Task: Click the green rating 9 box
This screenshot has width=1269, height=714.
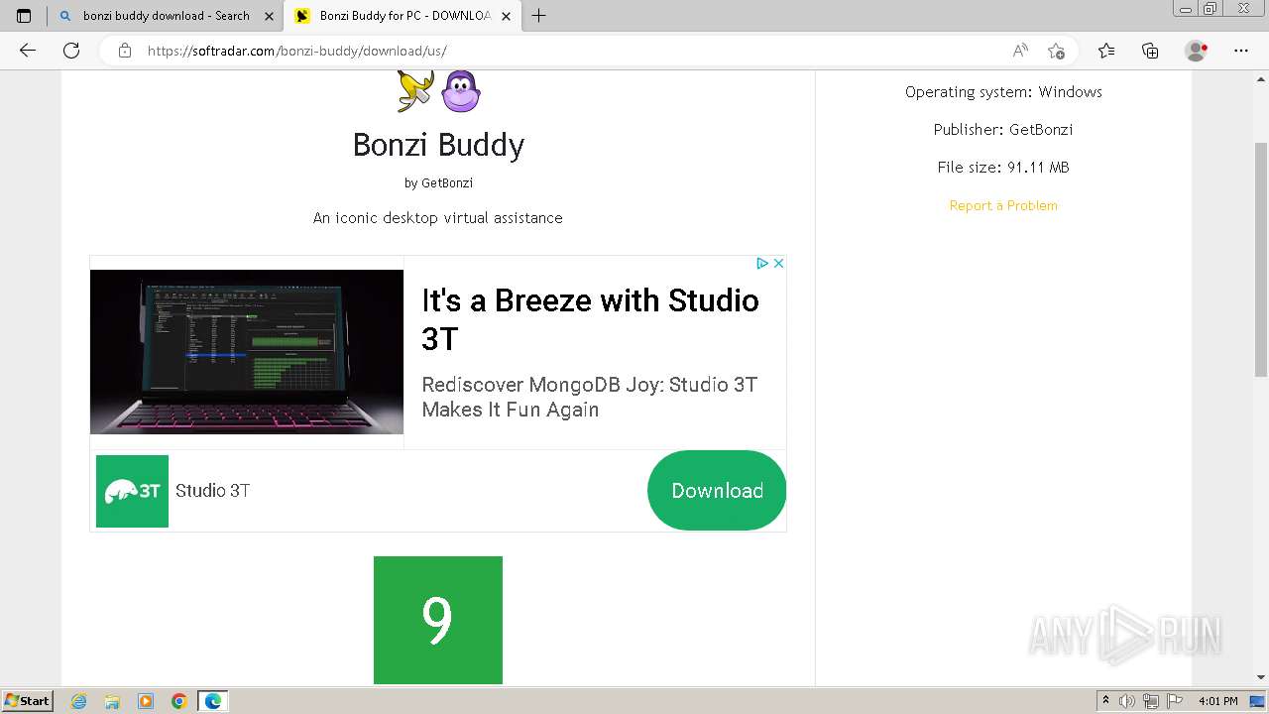Action: click(438, 620)
